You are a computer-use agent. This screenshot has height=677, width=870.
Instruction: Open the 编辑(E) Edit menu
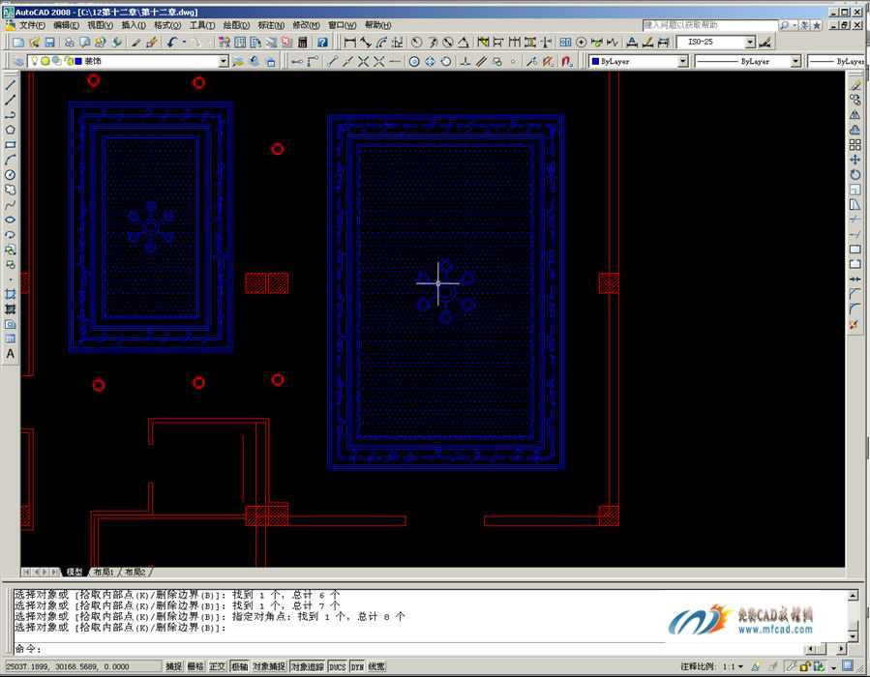(x=66, y=25)
